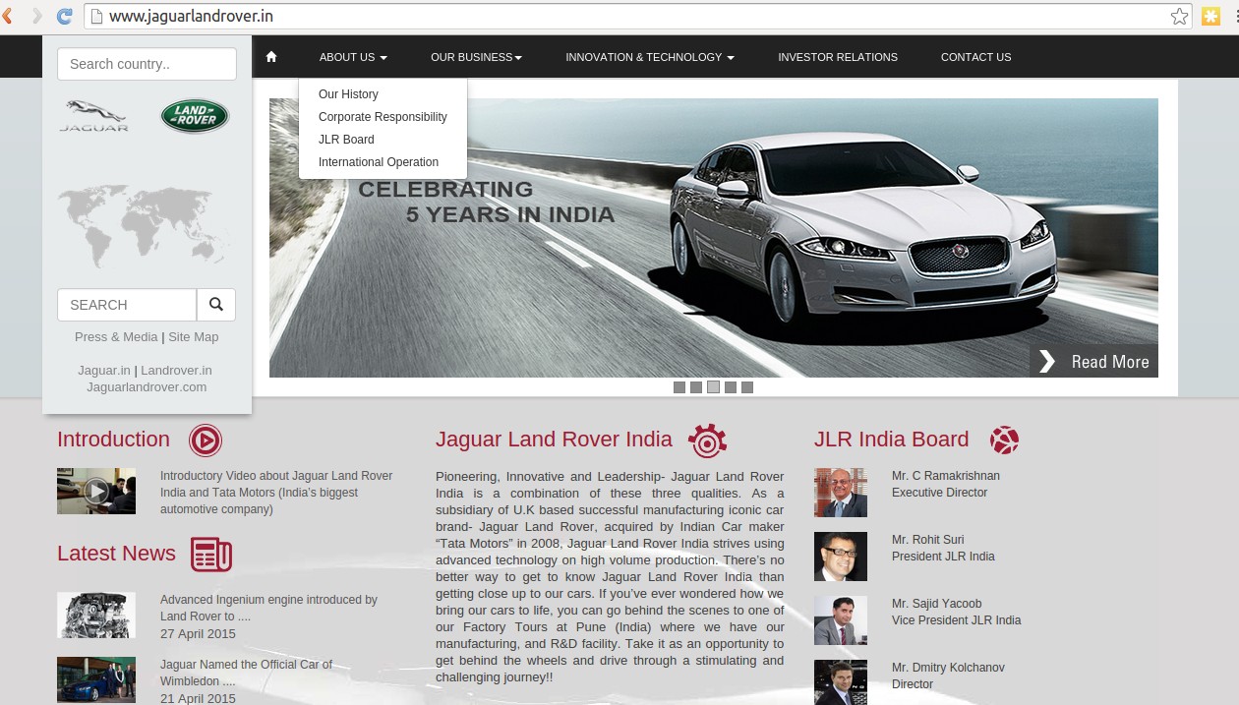Screen dimensions: 1239x705
Task: Select JLR Board menu entry
Action: (346, 140)
